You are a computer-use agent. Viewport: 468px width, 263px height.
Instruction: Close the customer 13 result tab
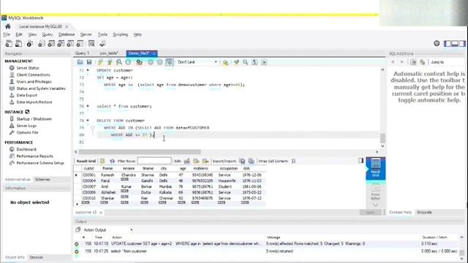[101, 213]
